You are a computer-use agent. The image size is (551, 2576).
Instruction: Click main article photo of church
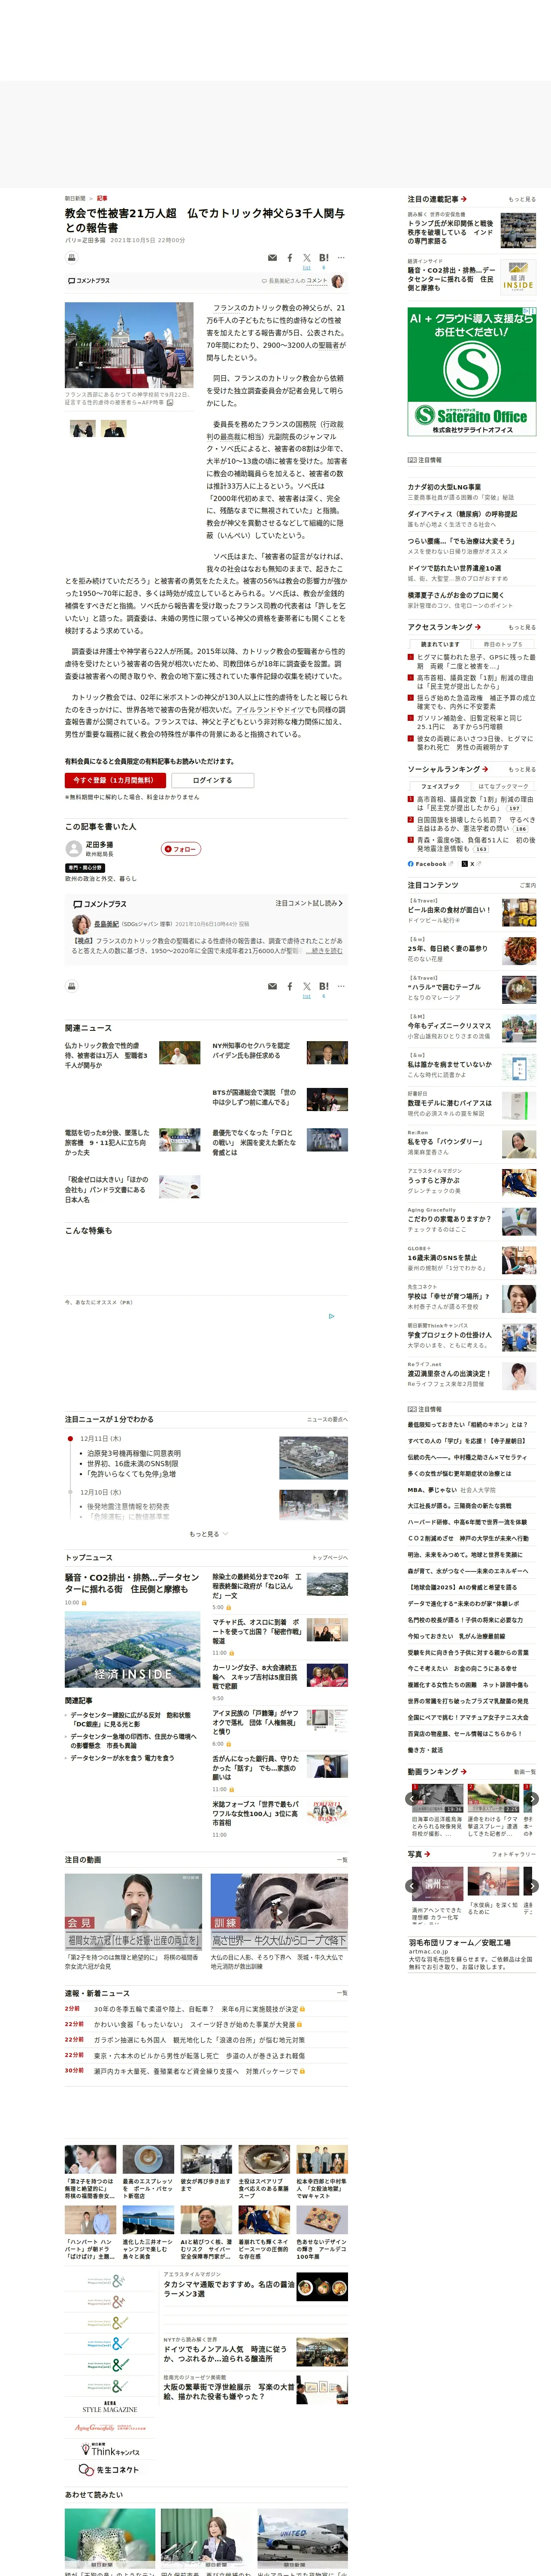(x=129, y=345)
